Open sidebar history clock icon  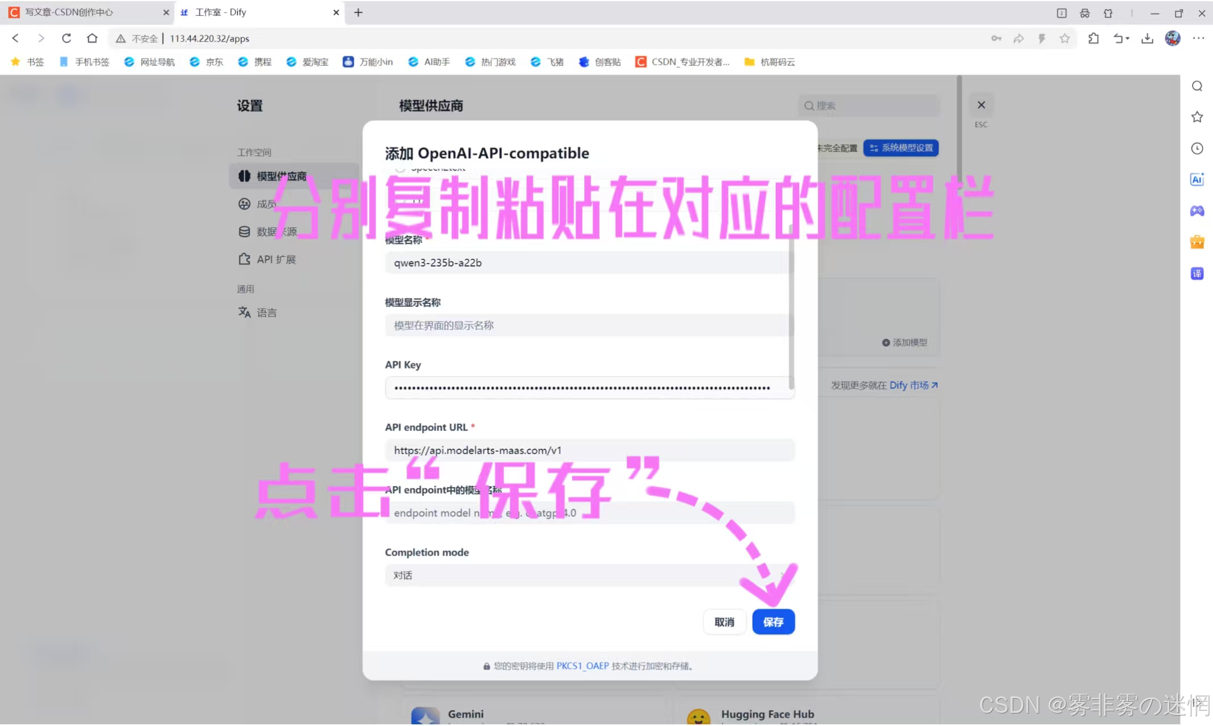pos(1197,149)
